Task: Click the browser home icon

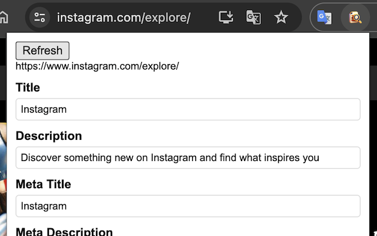Action: pyautogui.click(x=4, y=17)
